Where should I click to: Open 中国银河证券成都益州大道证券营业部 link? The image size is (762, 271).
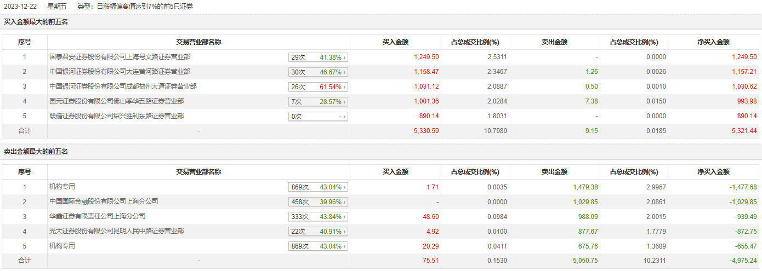(123, 87)
